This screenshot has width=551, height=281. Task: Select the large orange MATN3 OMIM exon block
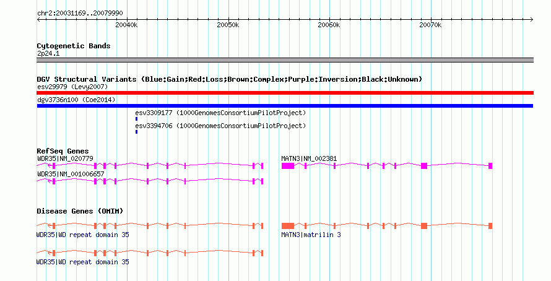tap(288, 226)
